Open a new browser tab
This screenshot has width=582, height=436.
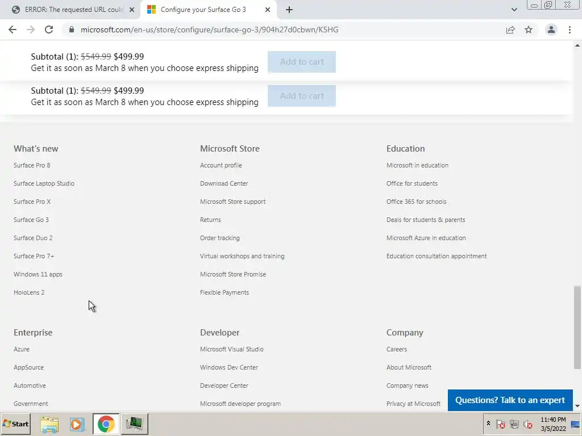289,10
